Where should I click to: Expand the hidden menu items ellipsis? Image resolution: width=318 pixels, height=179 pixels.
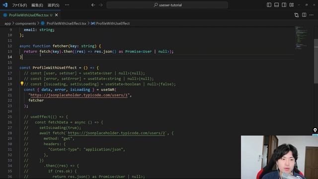pos(67,5)
